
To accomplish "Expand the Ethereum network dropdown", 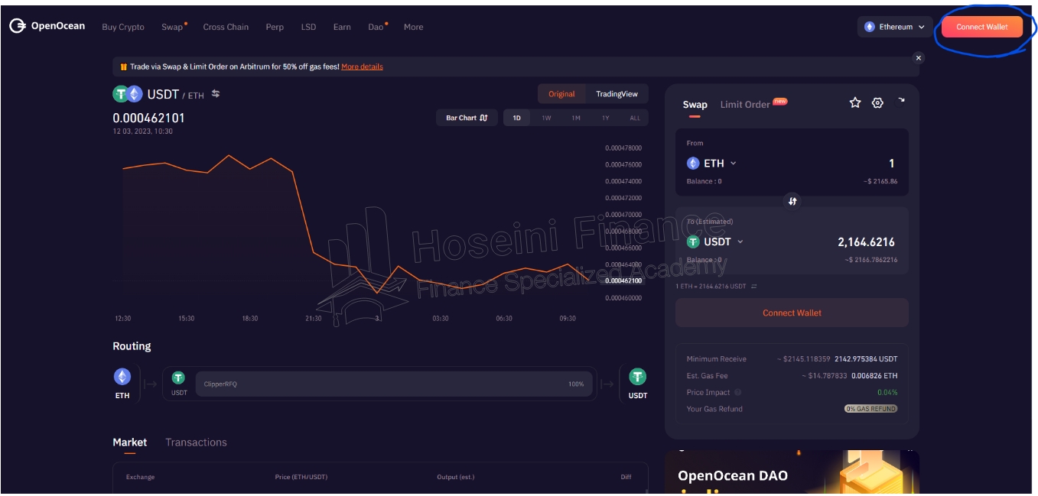I will pos(895,27).
